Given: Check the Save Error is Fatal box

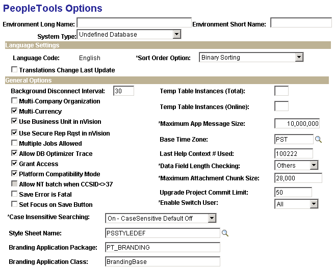Looking at the screenshot, I should pos(14,194).
